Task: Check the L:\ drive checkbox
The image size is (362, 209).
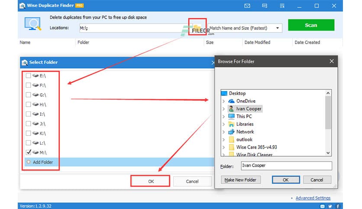Action: [x=28, y=143]
